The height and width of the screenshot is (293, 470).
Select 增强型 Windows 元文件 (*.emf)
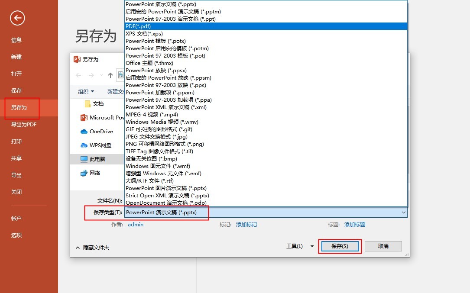click(x=266, y=174)
